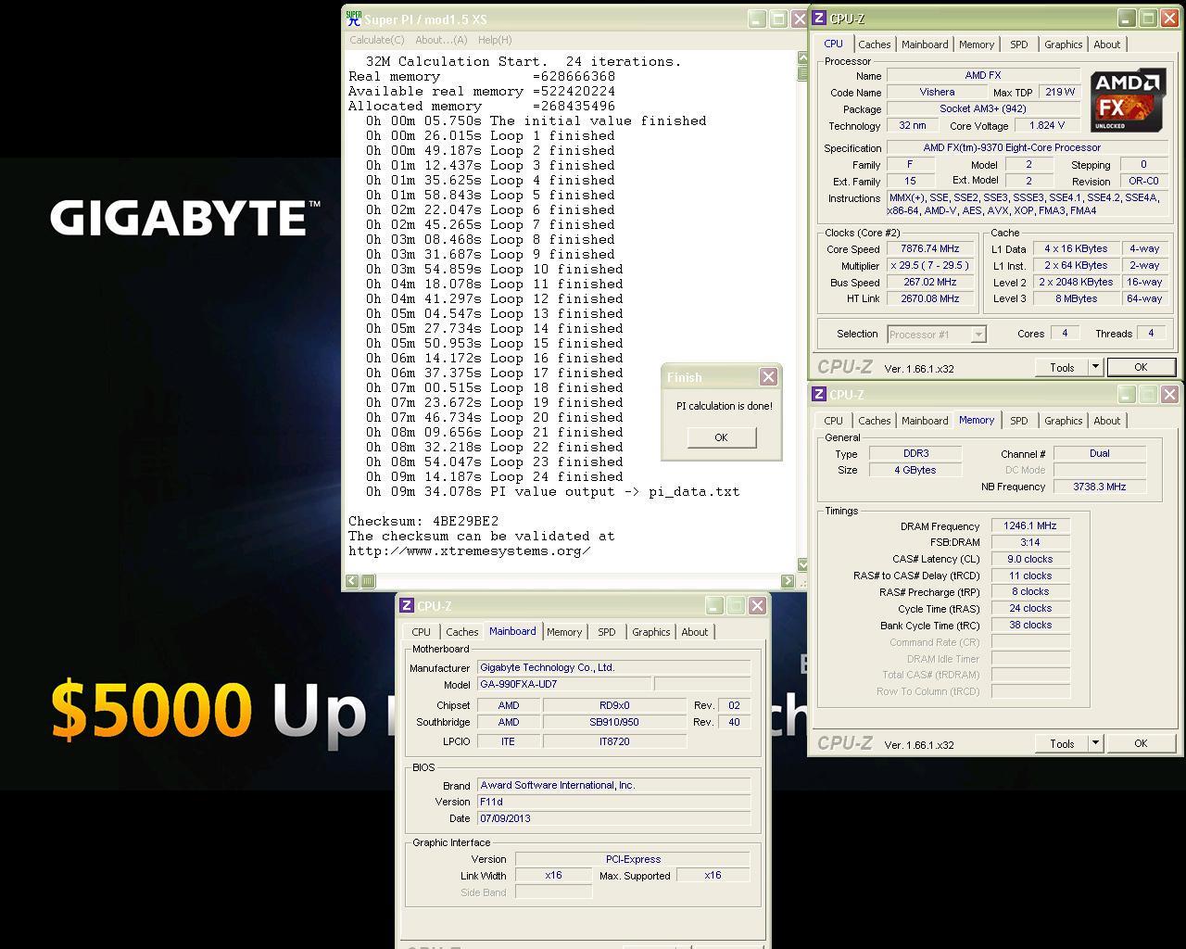Open Graphics tab in the CPU-Z processor window
The height and width of the screenshot is (949, 1186).
tap(1063, 44)
